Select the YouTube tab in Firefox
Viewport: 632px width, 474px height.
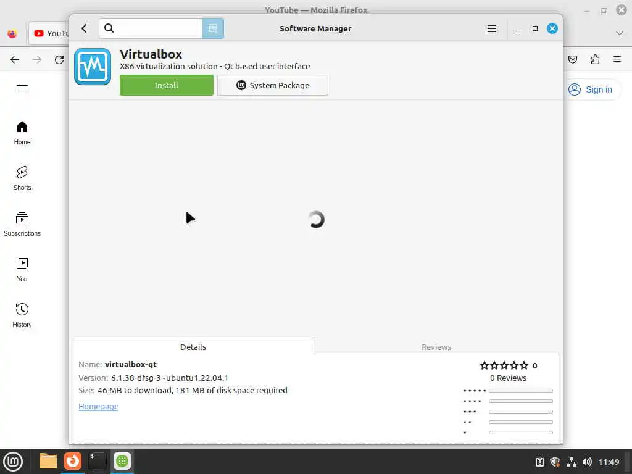tap(49, 33)
